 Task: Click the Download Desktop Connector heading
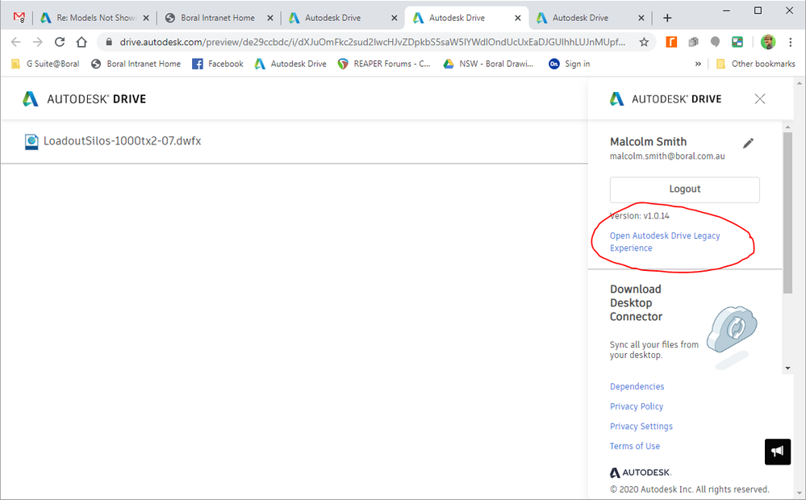636,302
